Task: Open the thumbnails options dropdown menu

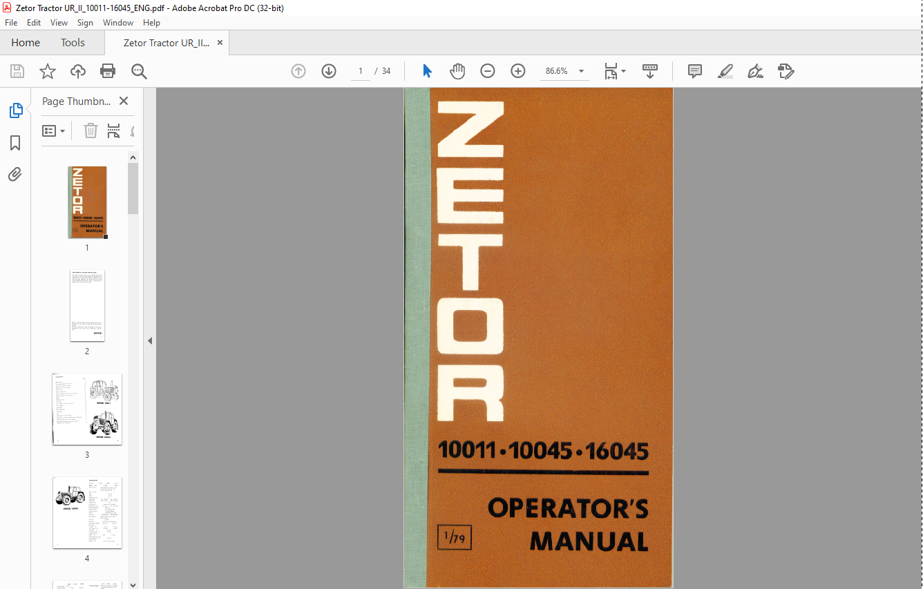Action: 54,131
